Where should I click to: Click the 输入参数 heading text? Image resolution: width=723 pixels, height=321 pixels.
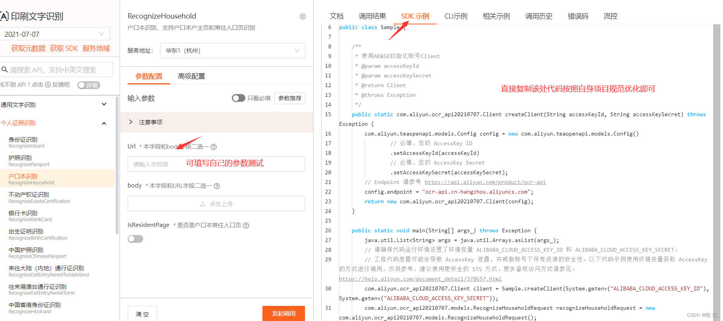pos(141,98)
